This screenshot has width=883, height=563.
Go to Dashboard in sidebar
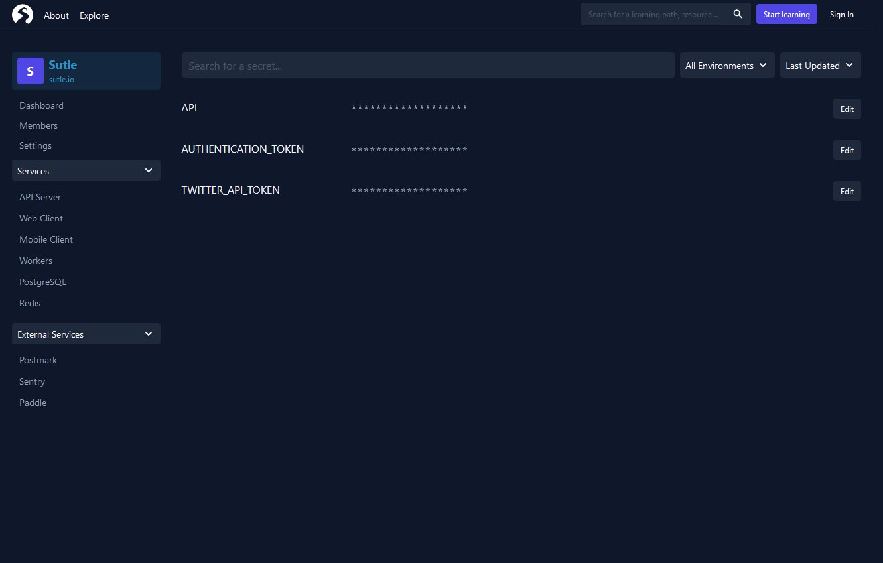coord(41,105)
